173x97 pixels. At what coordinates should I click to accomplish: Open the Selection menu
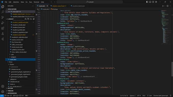pos(16,2)
